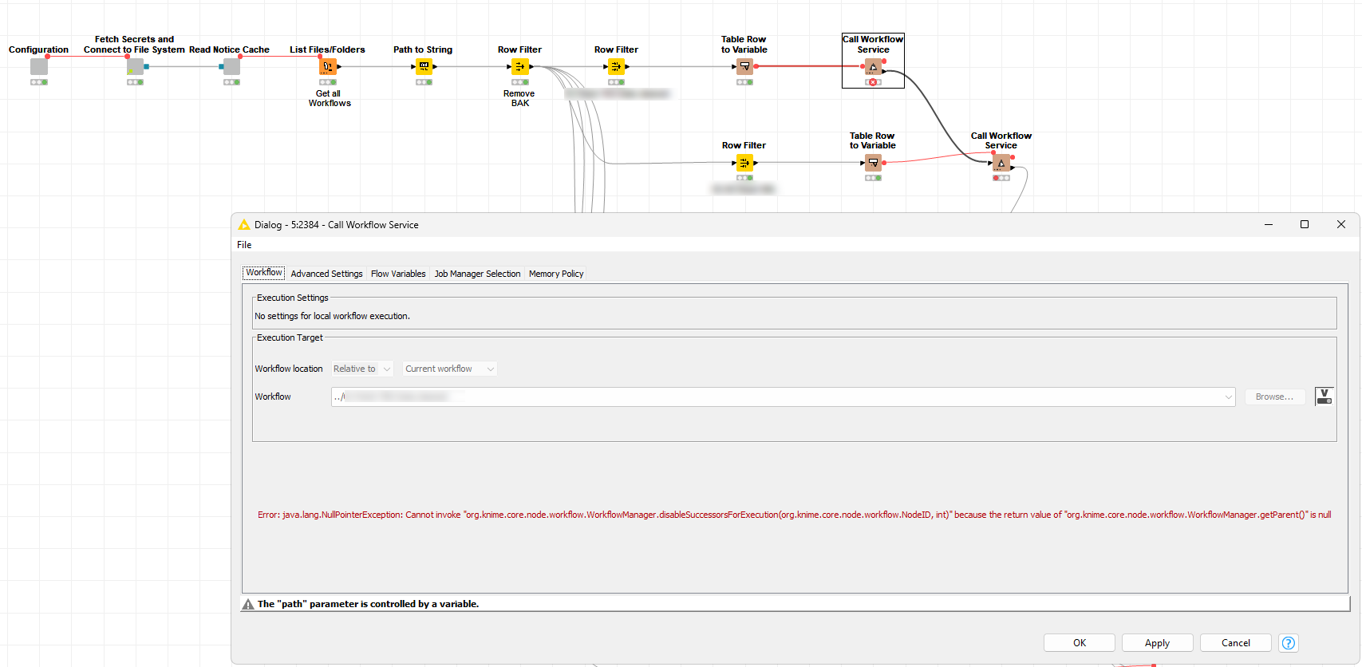1362x667 pixels.
Task: Select the Path to String node
Action: pyautogui.click(x=424, y=67)
